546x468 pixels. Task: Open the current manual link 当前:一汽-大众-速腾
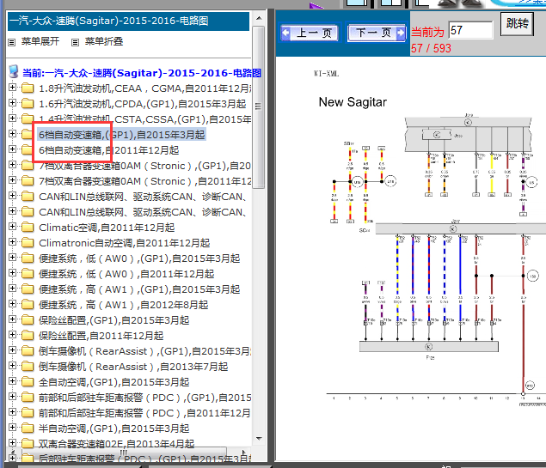[x=142, y=73]
